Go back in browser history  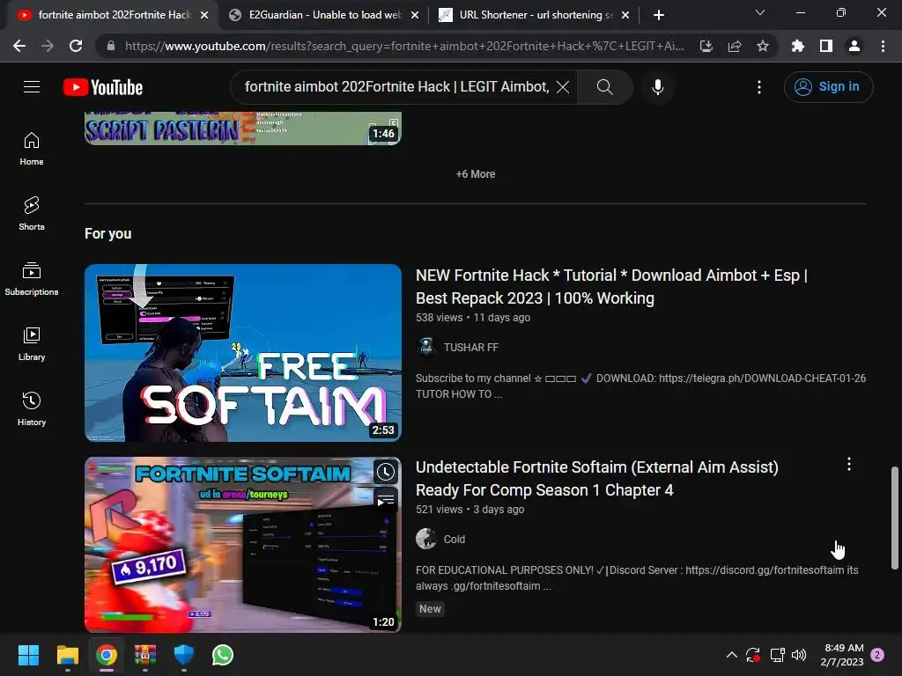click(19, 46)
